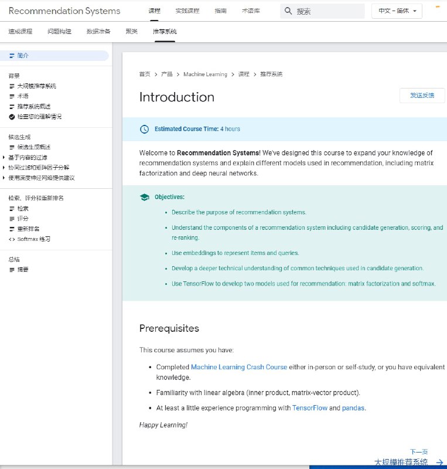This screenshot has width=447, height=469.
Task: Open the 中文 – 简体 language dropdown
Action: 397,11
